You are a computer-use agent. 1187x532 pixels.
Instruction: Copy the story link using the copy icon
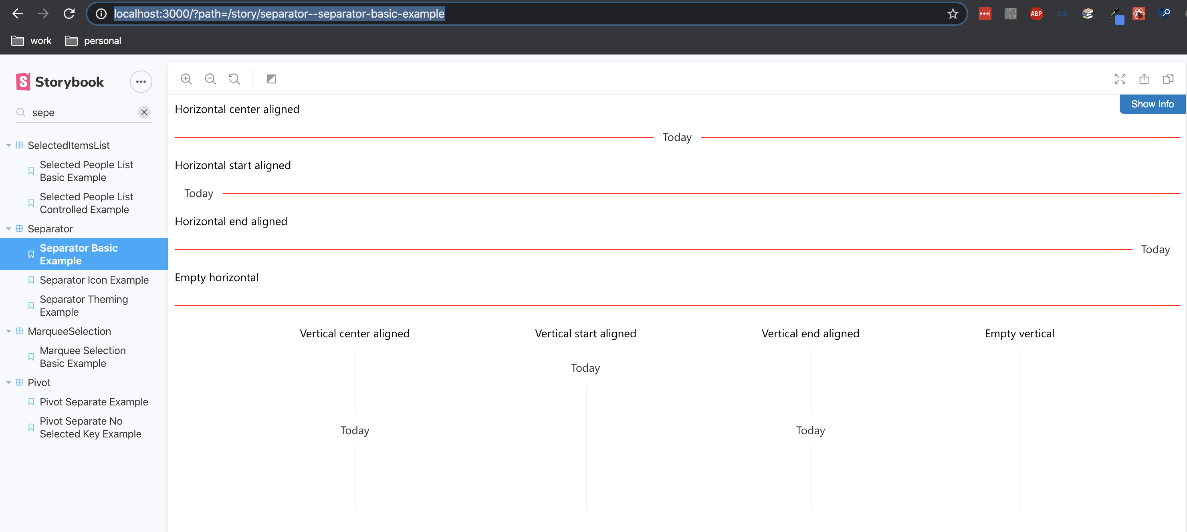click(1168, 79)
